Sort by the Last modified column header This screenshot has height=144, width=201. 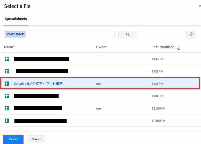[x=163, y=47]
